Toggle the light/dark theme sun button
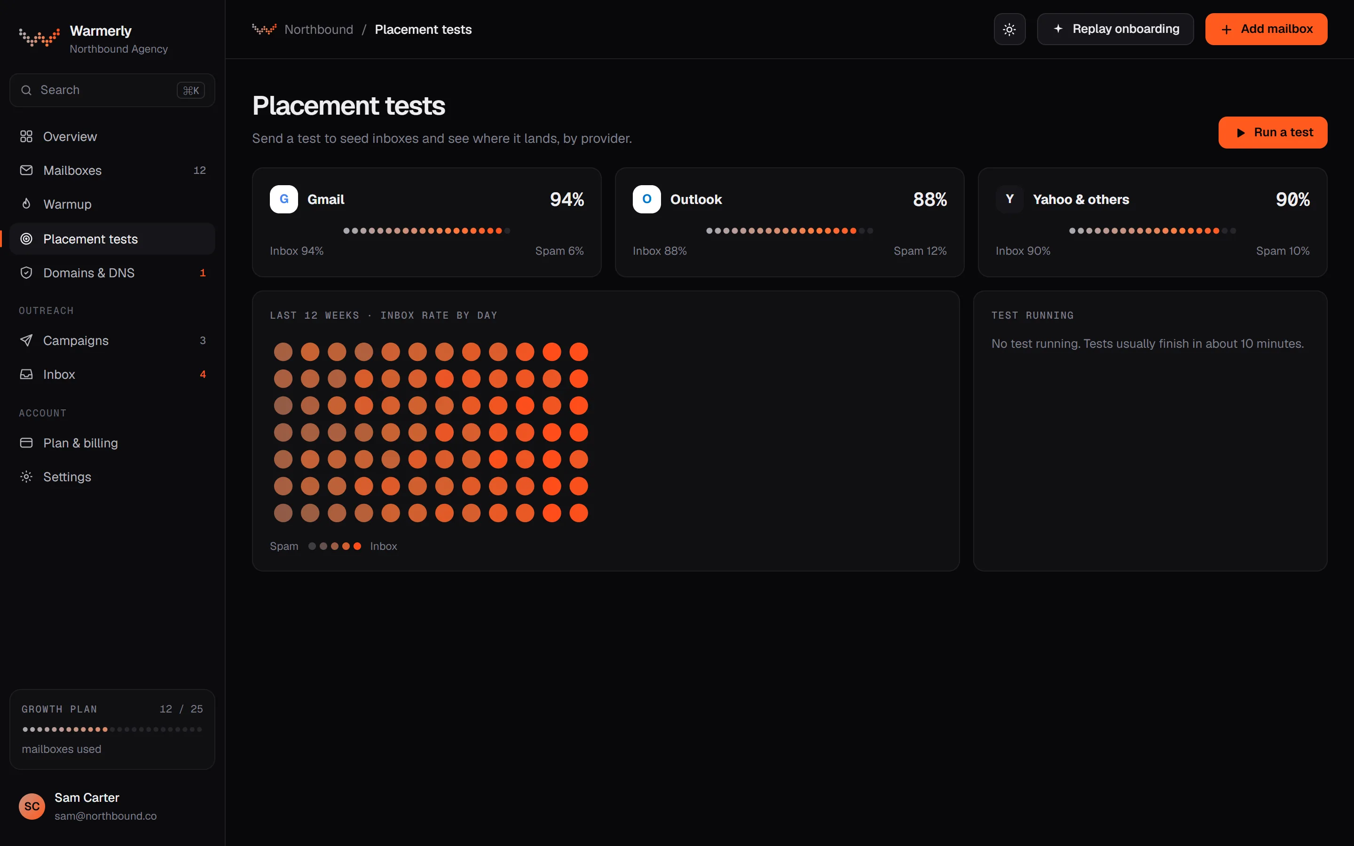 pos(1009,29)
